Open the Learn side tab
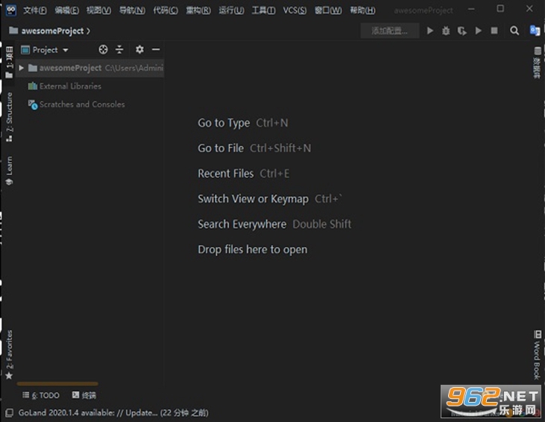 pos(9,170)
